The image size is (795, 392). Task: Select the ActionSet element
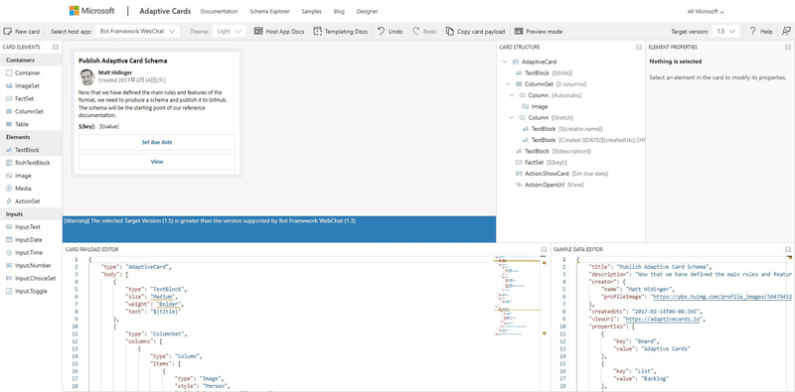[x=31, y=201]
